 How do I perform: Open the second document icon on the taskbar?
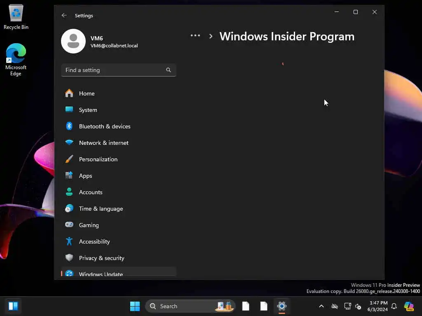click(x=264, y=306)
